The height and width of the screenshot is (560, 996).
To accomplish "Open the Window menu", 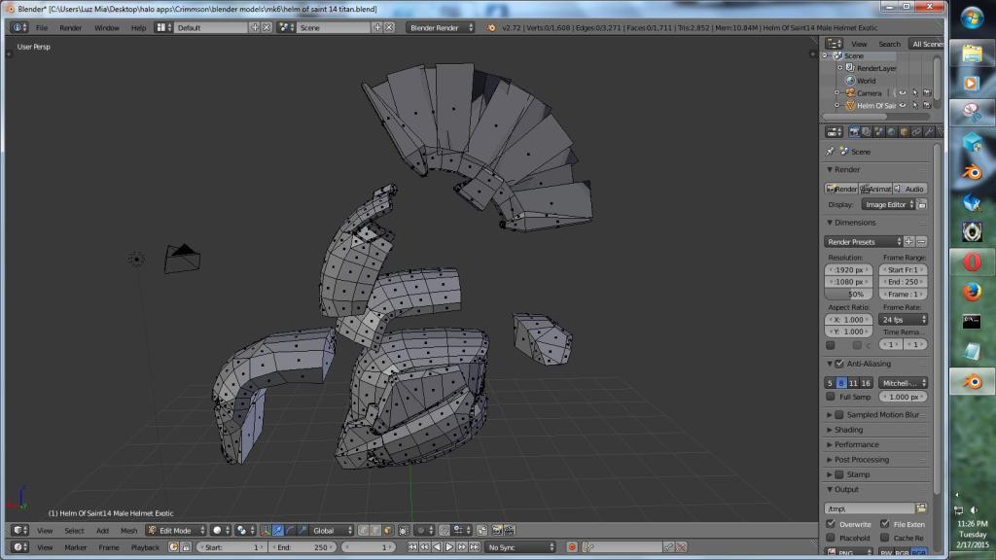I will tap(107, 27).
